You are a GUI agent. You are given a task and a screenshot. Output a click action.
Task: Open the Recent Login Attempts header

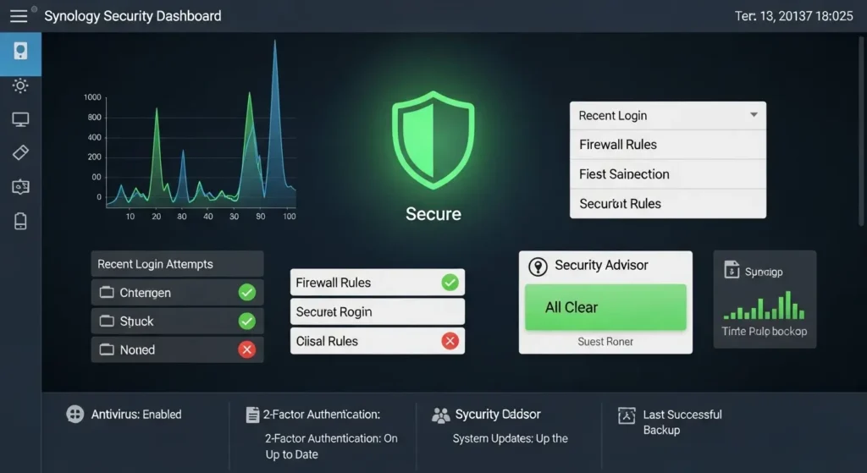click(177, 264)
